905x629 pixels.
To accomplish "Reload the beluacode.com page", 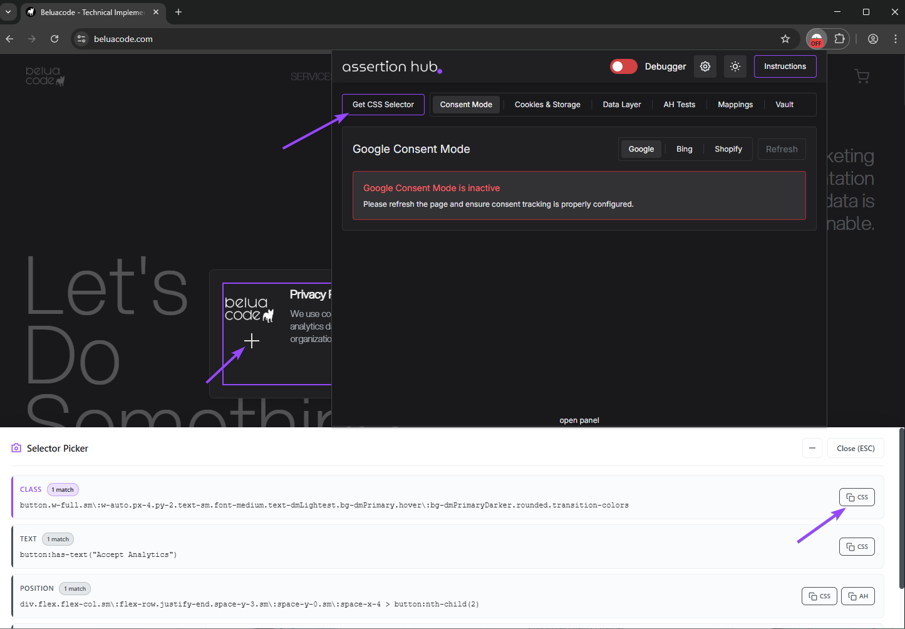I will click(54, 39).
